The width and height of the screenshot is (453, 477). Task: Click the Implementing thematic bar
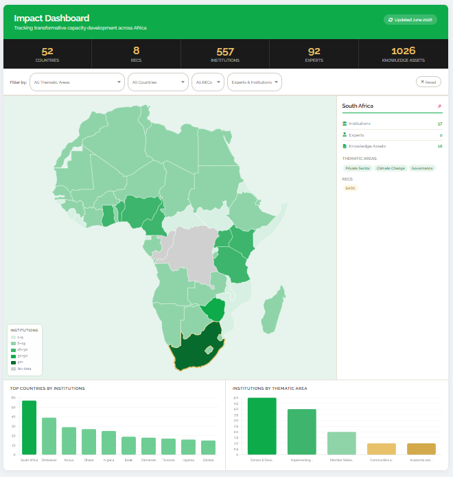302,432
